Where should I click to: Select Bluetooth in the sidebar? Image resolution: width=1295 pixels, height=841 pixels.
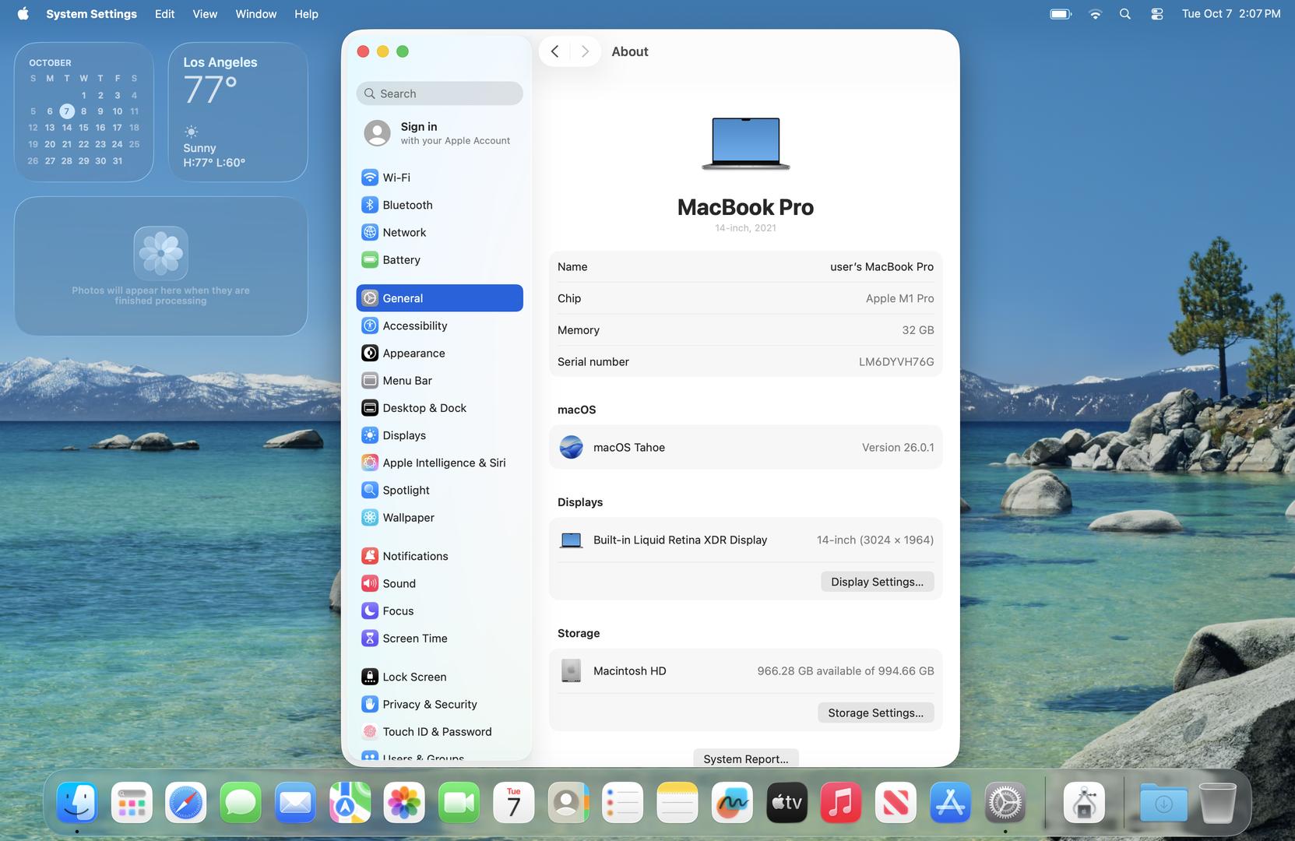tap(406, 205)
